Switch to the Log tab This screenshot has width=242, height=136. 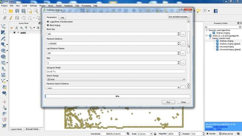tap(62, 17)
